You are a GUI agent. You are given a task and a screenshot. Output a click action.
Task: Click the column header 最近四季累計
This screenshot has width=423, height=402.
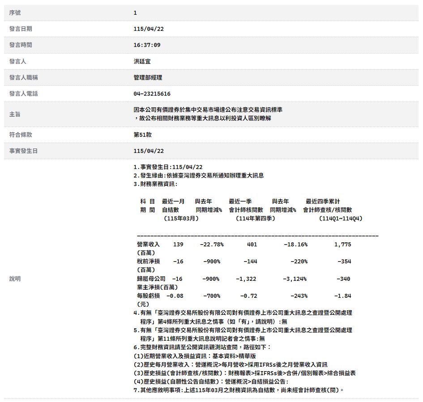point(322,202)
